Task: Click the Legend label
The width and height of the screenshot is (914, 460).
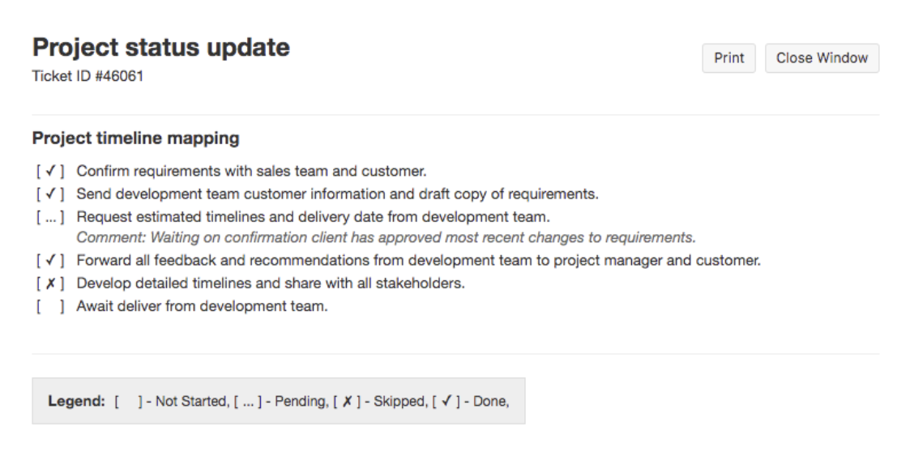Action: click(x=76, y=401)
